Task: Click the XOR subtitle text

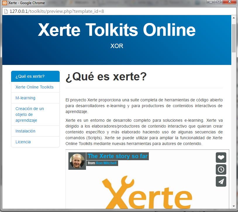Action: pyautogui.click(x=117, y=46)
